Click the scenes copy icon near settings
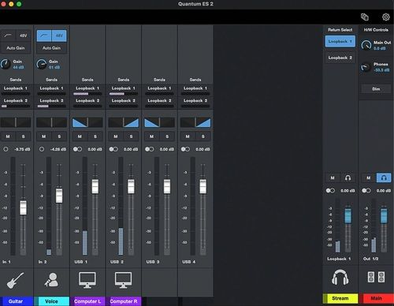394x306 pixels. coord(365,17)
